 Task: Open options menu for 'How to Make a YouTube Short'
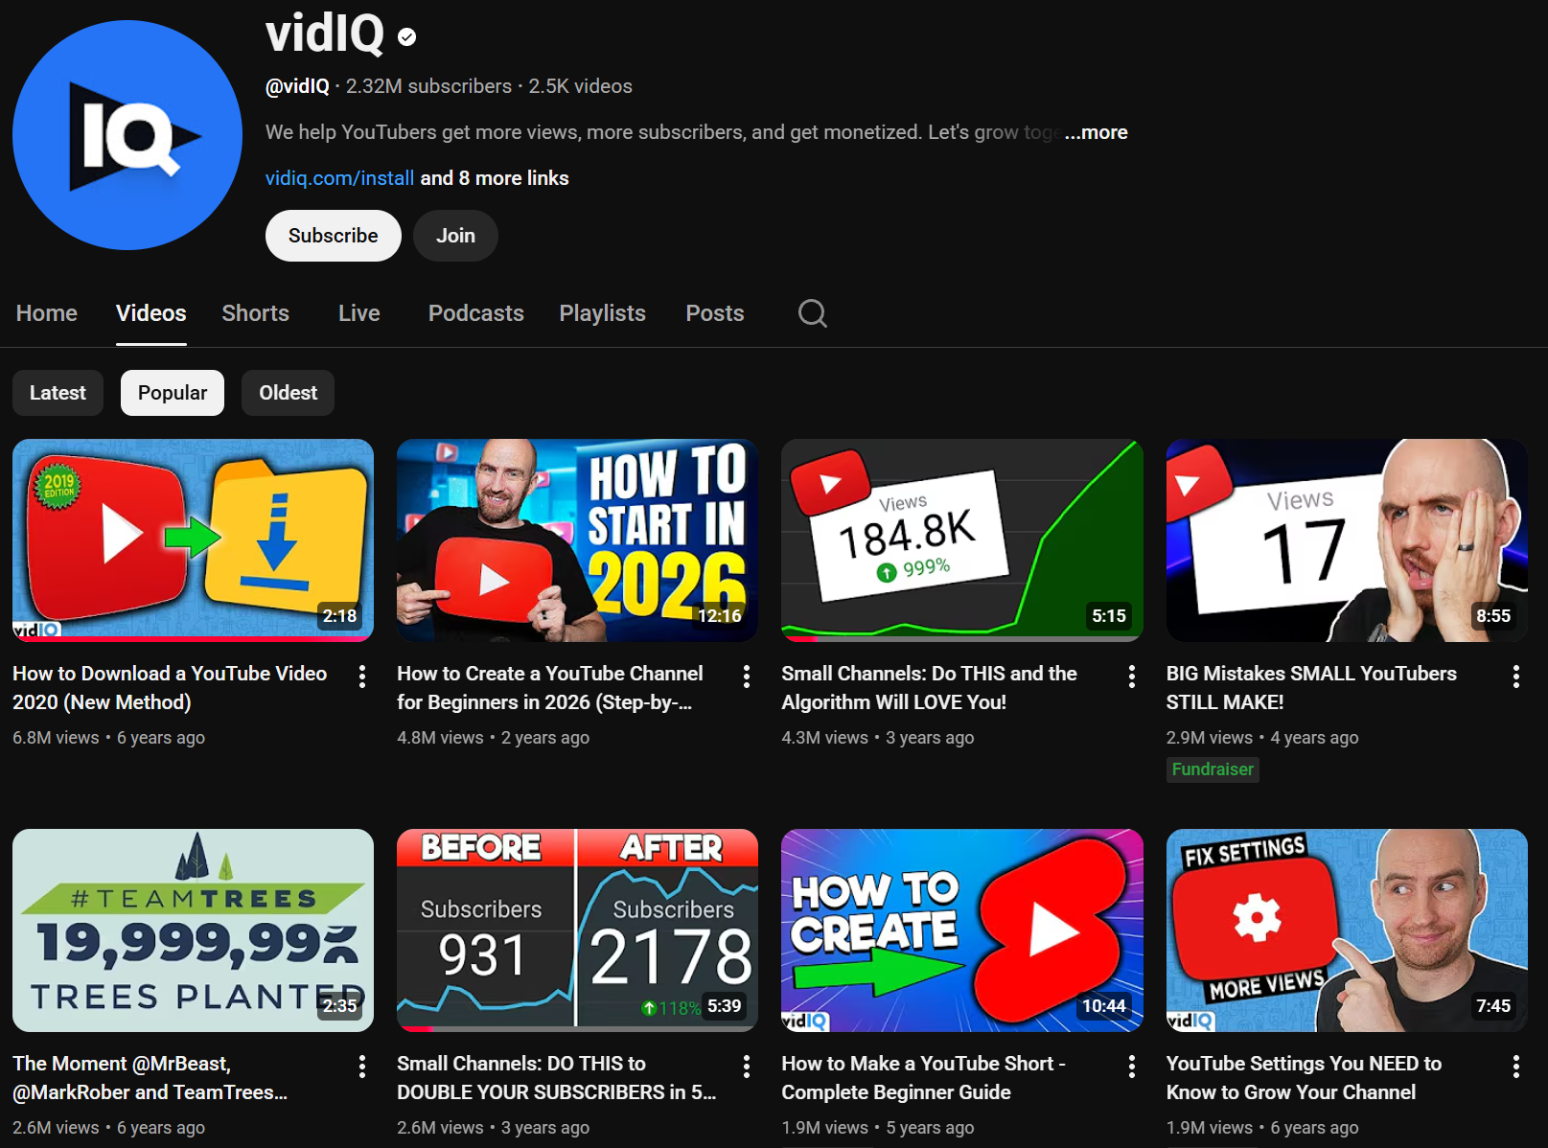point(1131,1066)
